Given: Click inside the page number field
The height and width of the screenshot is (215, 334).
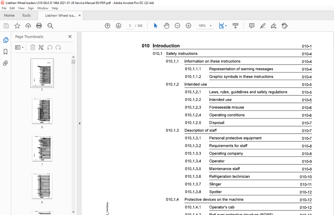Looking at the screenshot, I should [130, 26].
